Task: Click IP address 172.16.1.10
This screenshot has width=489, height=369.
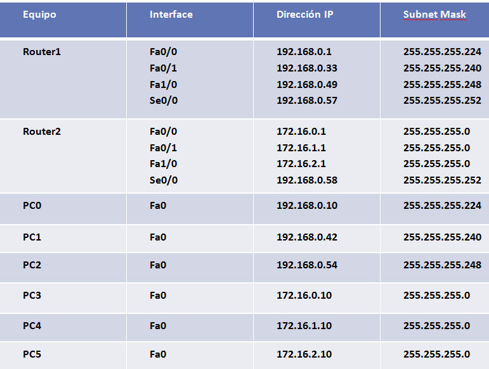Action: coord(304,326)
